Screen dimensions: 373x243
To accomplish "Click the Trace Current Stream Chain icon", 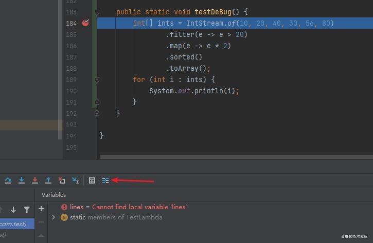I will [x=105, y=180].
